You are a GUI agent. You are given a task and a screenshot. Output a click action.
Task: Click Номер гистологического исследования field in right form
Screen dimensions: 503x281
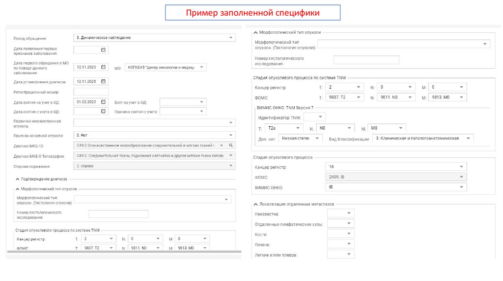(x=366, y=60)
